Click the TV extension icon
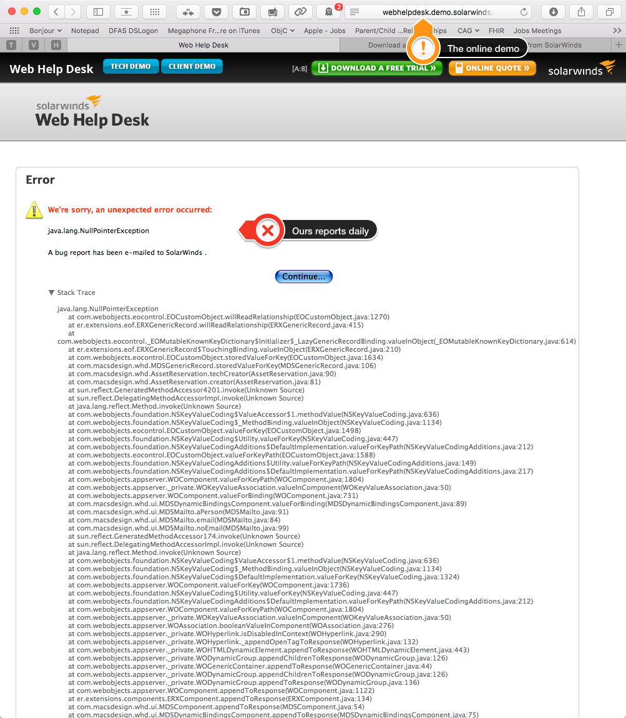 coord(273,12)
